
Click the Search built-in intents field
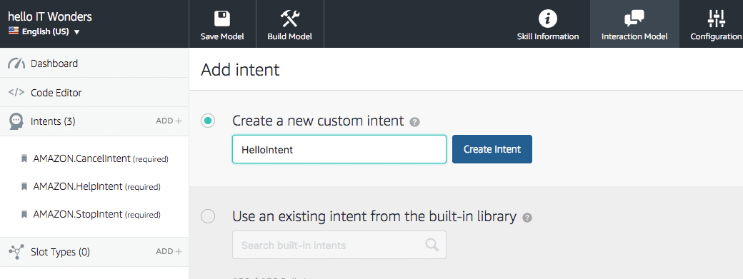339,245
